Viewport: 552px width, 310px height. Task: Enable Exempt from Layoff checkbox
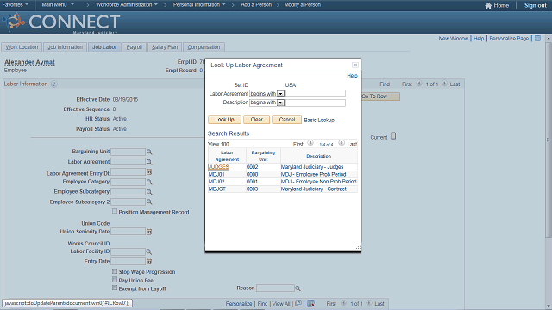[x=115, y=288]
